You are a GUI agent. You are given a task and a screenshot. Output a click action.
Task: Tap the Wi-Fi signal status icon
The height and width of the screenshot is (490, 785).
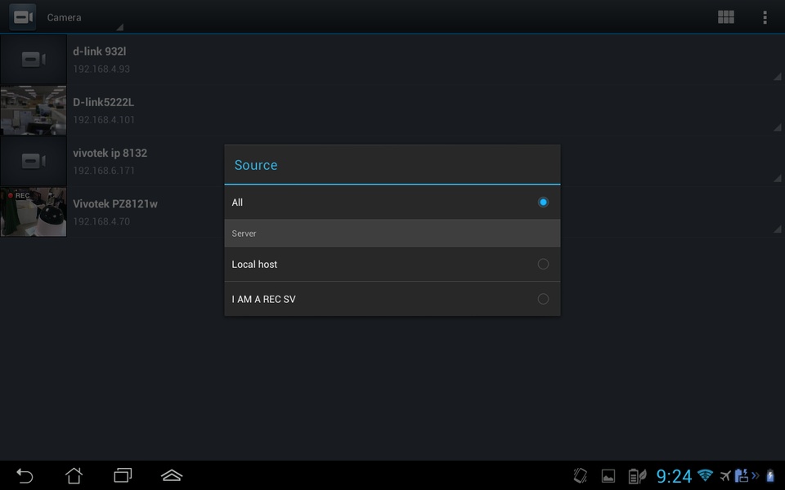coord(705,475)
